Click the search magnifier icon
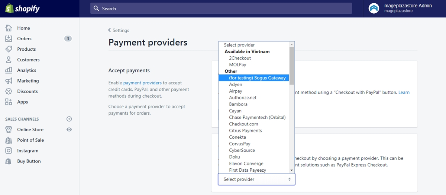446x195 pixels. pos(96,8)
